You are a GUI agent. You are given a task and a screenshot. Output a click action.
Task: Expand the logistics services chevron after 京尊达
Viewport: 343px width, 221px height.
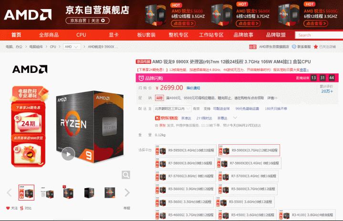[235, 118]
